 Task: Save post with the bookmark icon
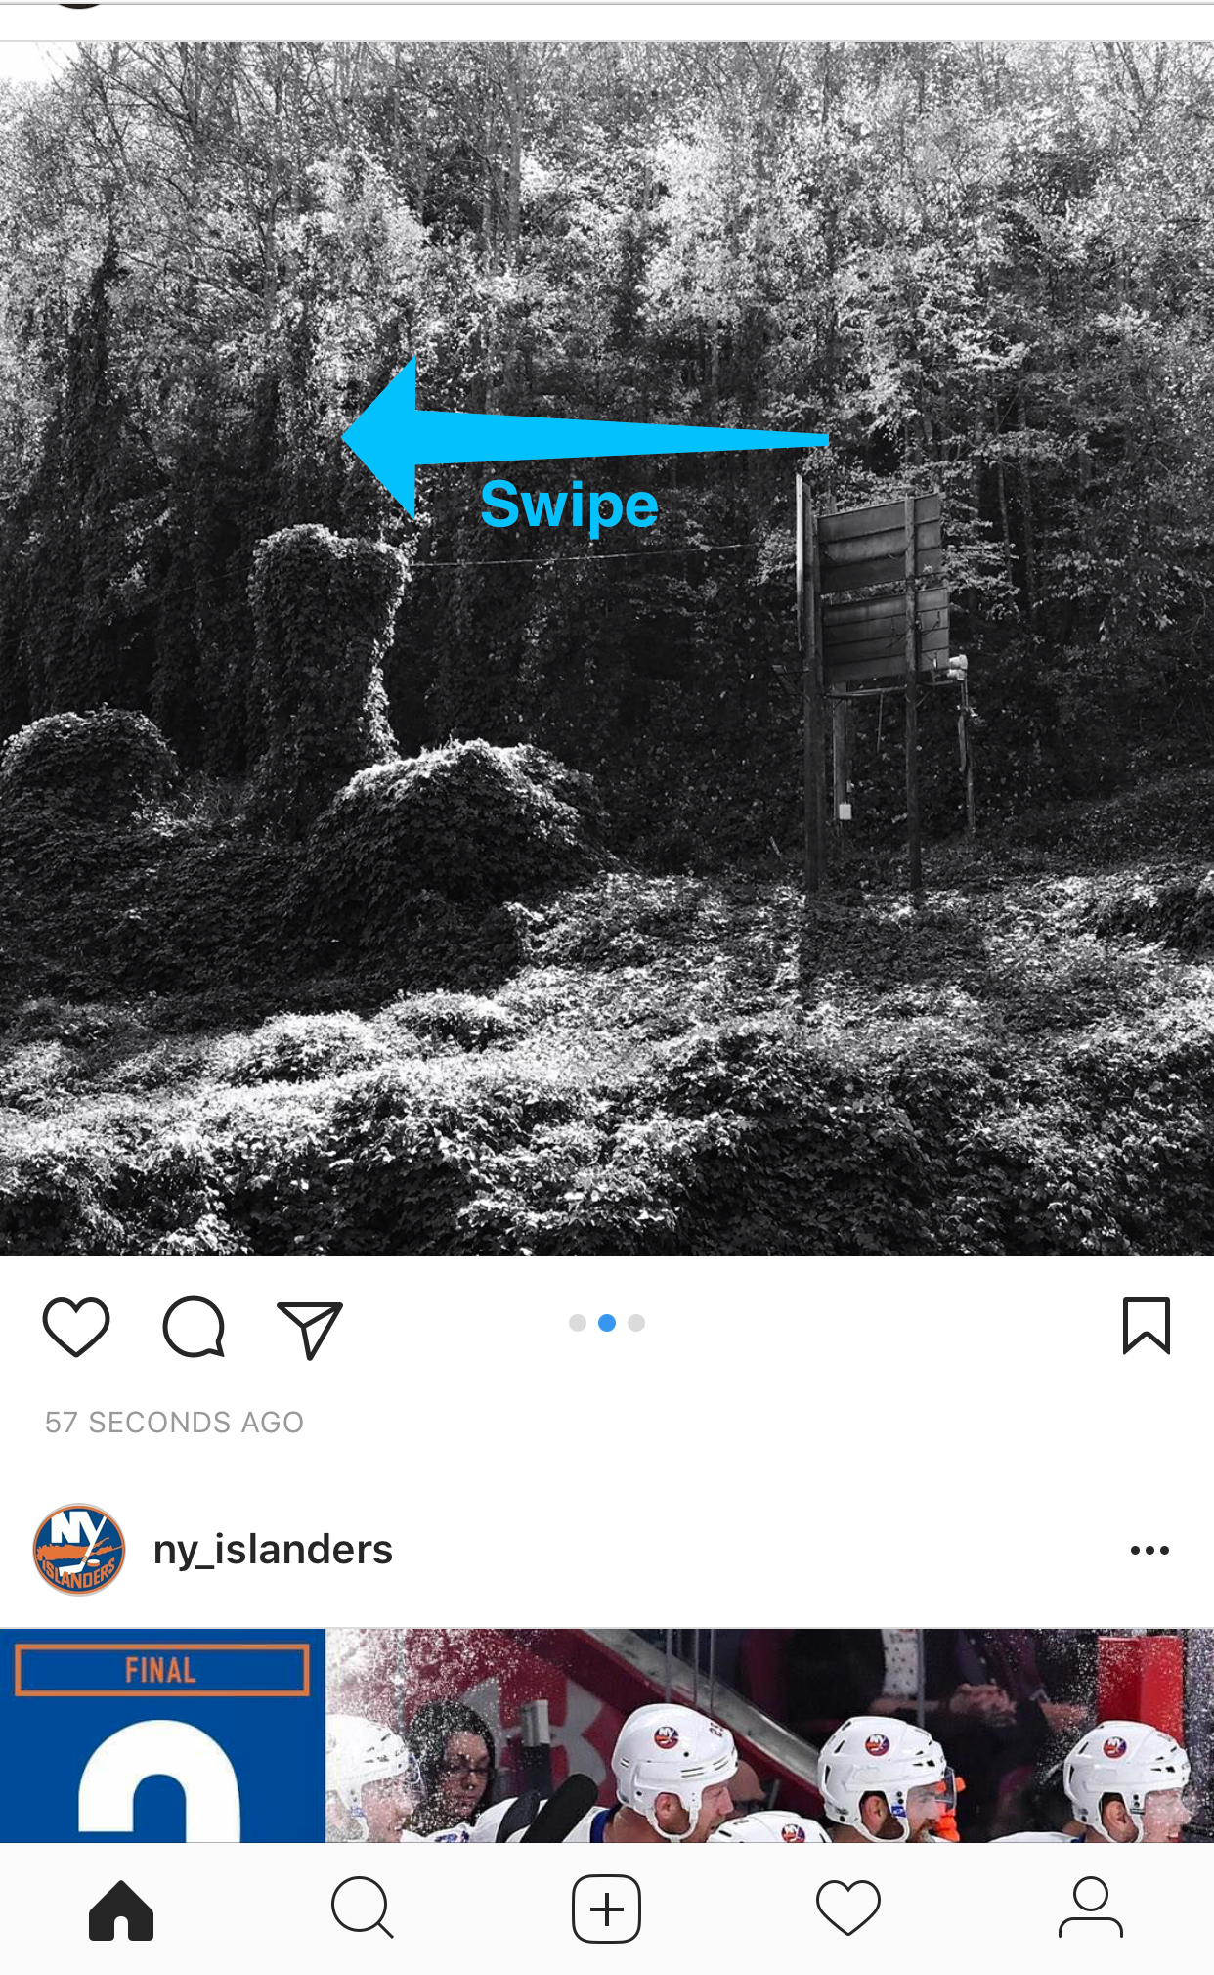(x=1147, y=1326)
